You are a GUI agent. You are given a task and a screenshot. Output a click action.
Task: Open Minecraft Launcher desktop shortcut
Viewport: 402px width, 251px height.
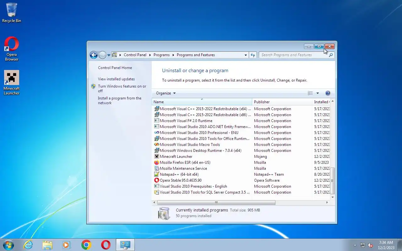tap(12, 83)
